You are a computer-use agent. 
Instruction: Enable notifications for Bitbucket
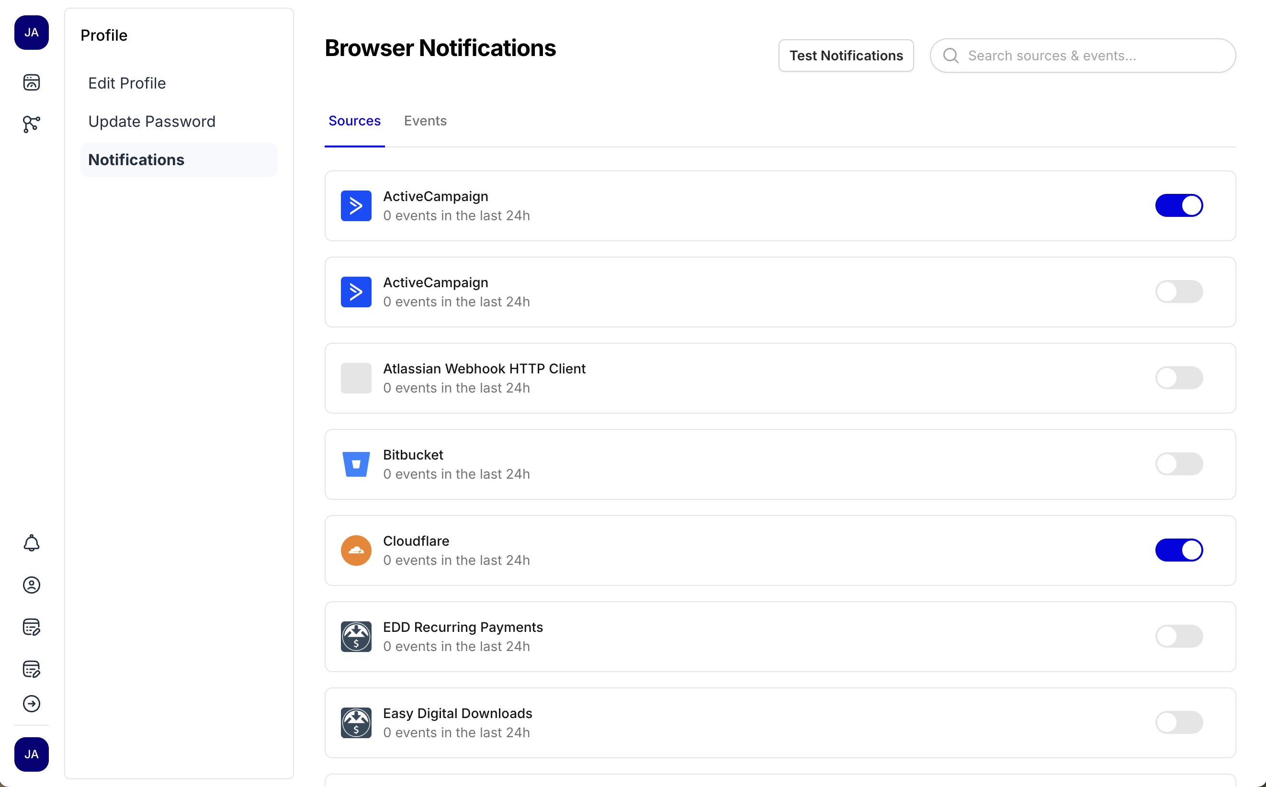coord(1179,464)
